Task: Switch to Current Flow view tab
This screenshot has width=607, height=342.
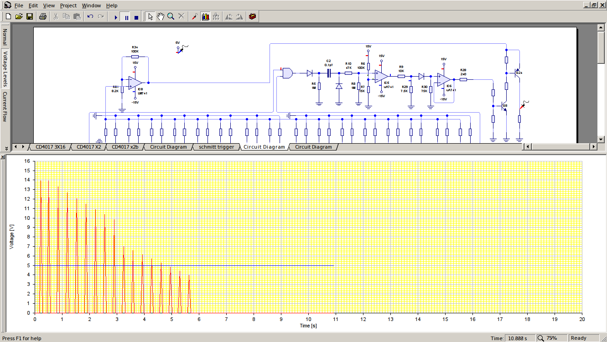Action: click(x=5, y=107)
